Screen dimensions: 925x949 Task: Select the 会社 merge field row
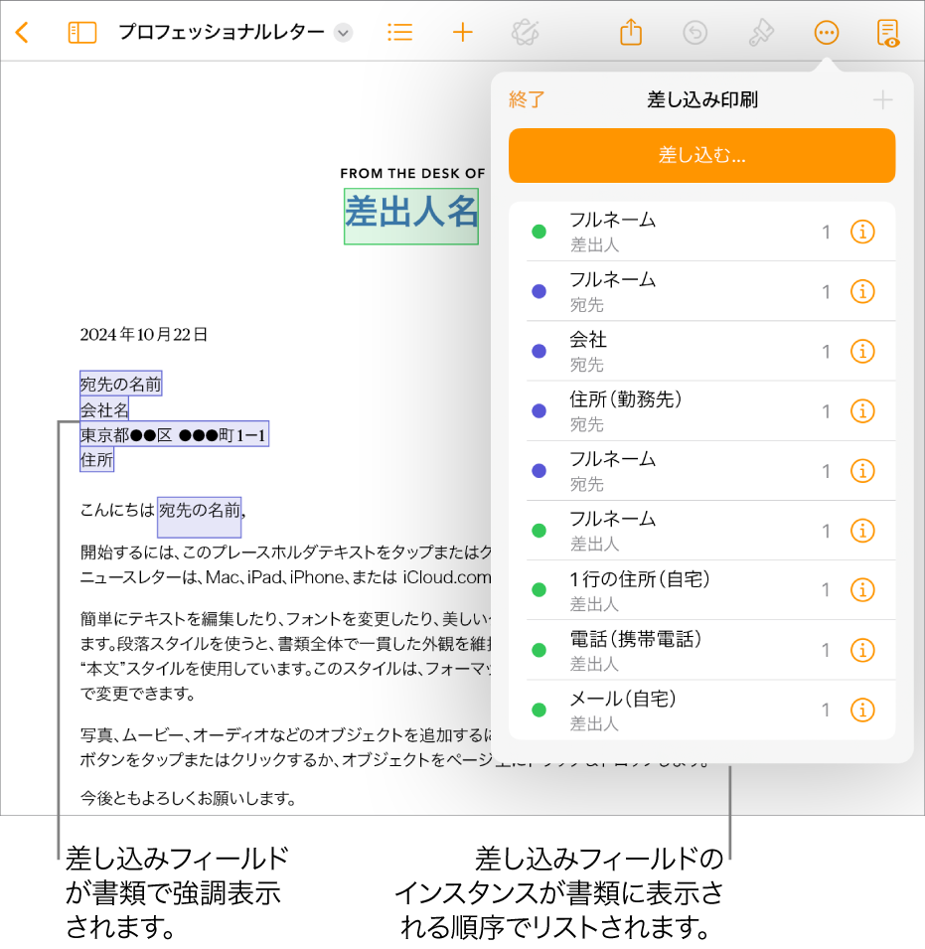pyautogui.click(x=701, y=352)
